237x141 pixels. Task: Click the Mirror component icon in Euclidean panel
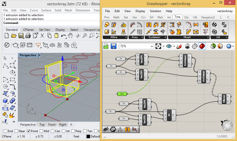[149, 25]
